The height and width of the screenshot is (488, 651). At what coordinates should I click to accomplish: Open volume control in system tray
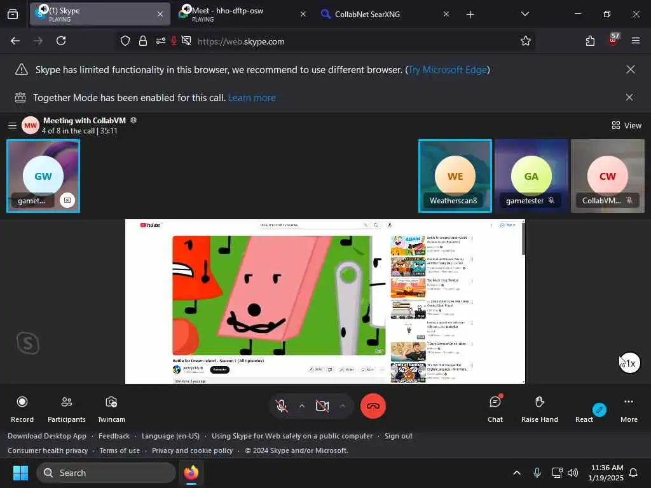[x=573, y=473]
